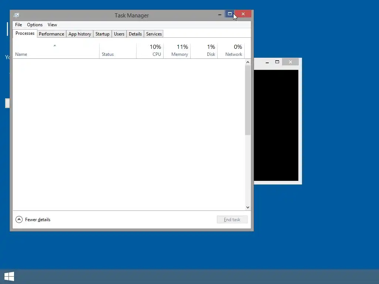Viewport: 379px width, 284px height.
Task: Open the Services tab
Action: click(154, 34)
